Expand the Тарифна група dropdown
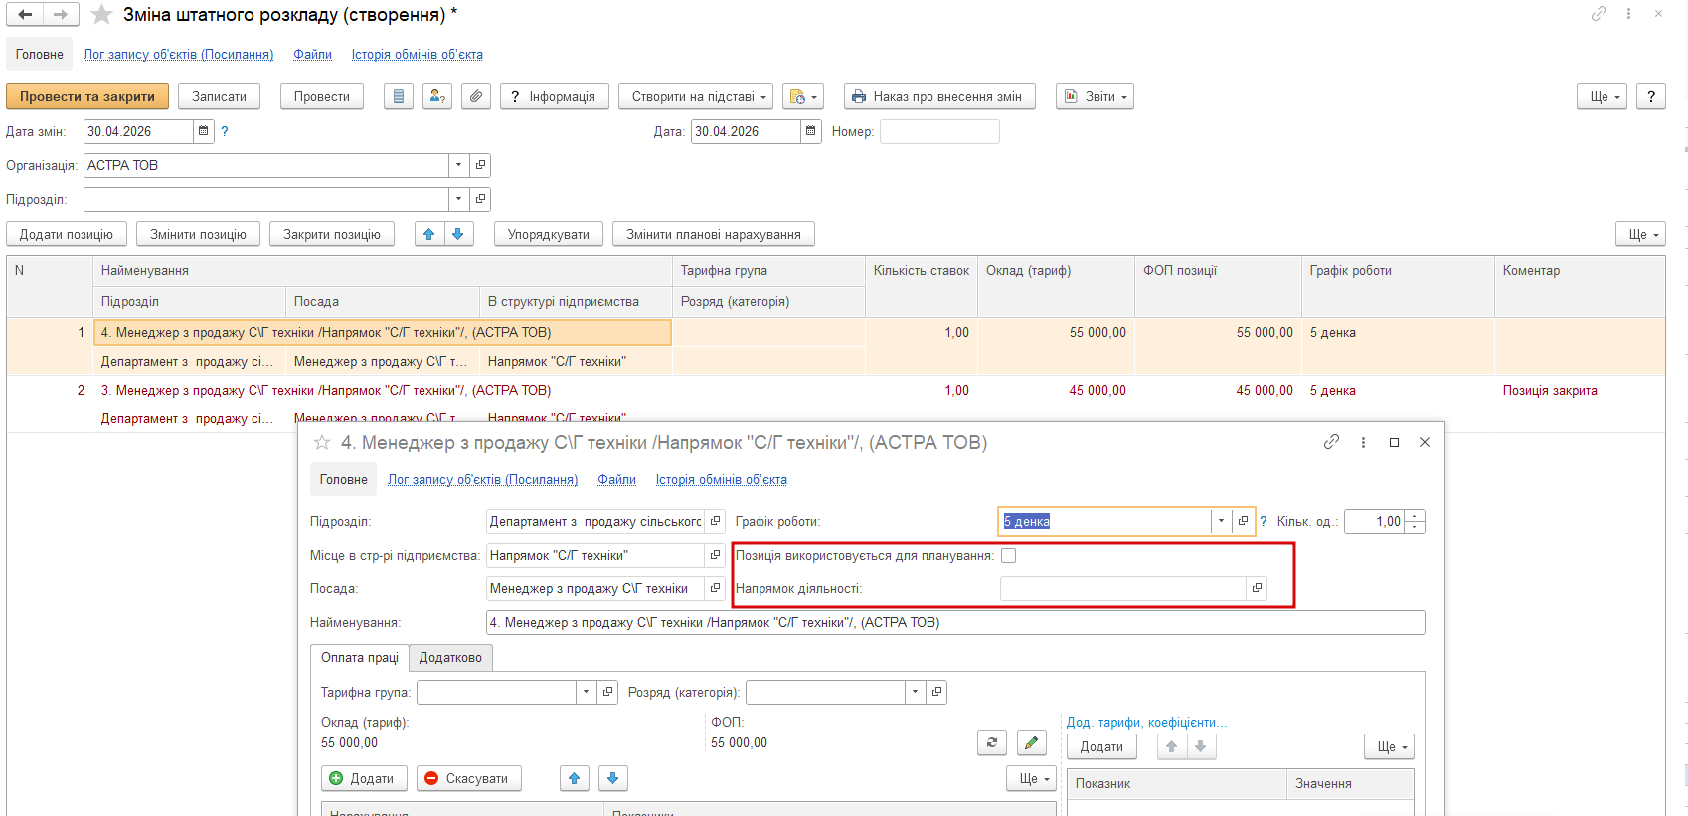The width and height of the screenshot is (1688, 816). (x=587, y=692)
